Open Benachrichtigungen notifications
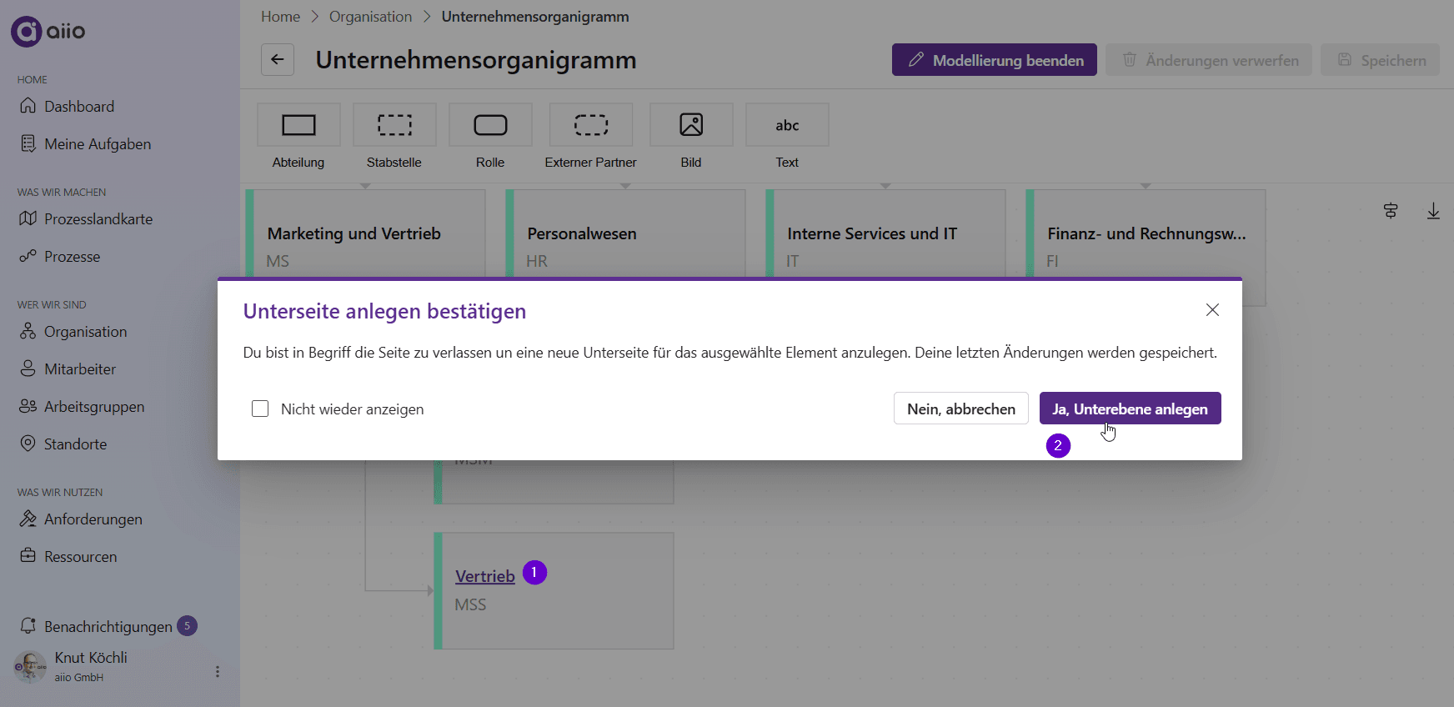1454x707 pixels. [108, 626]
